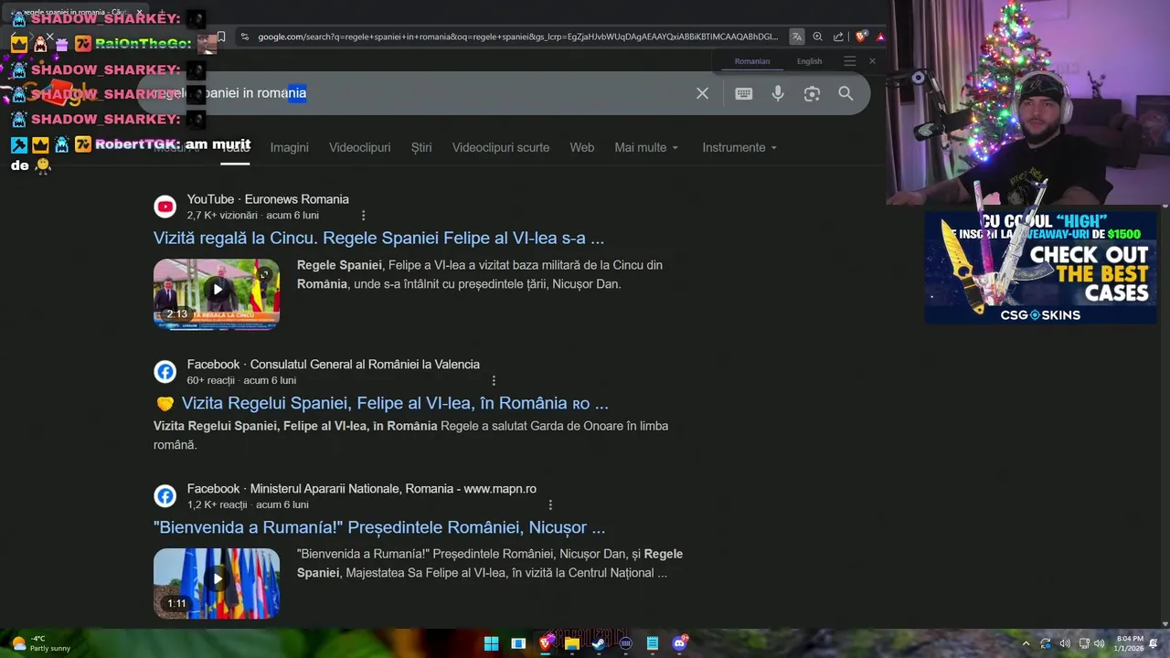Click Facebook favicon of Consulatul General result
Image resolution: width=1170 pixels, height=658 pixels.
click(x=165, y=372)
